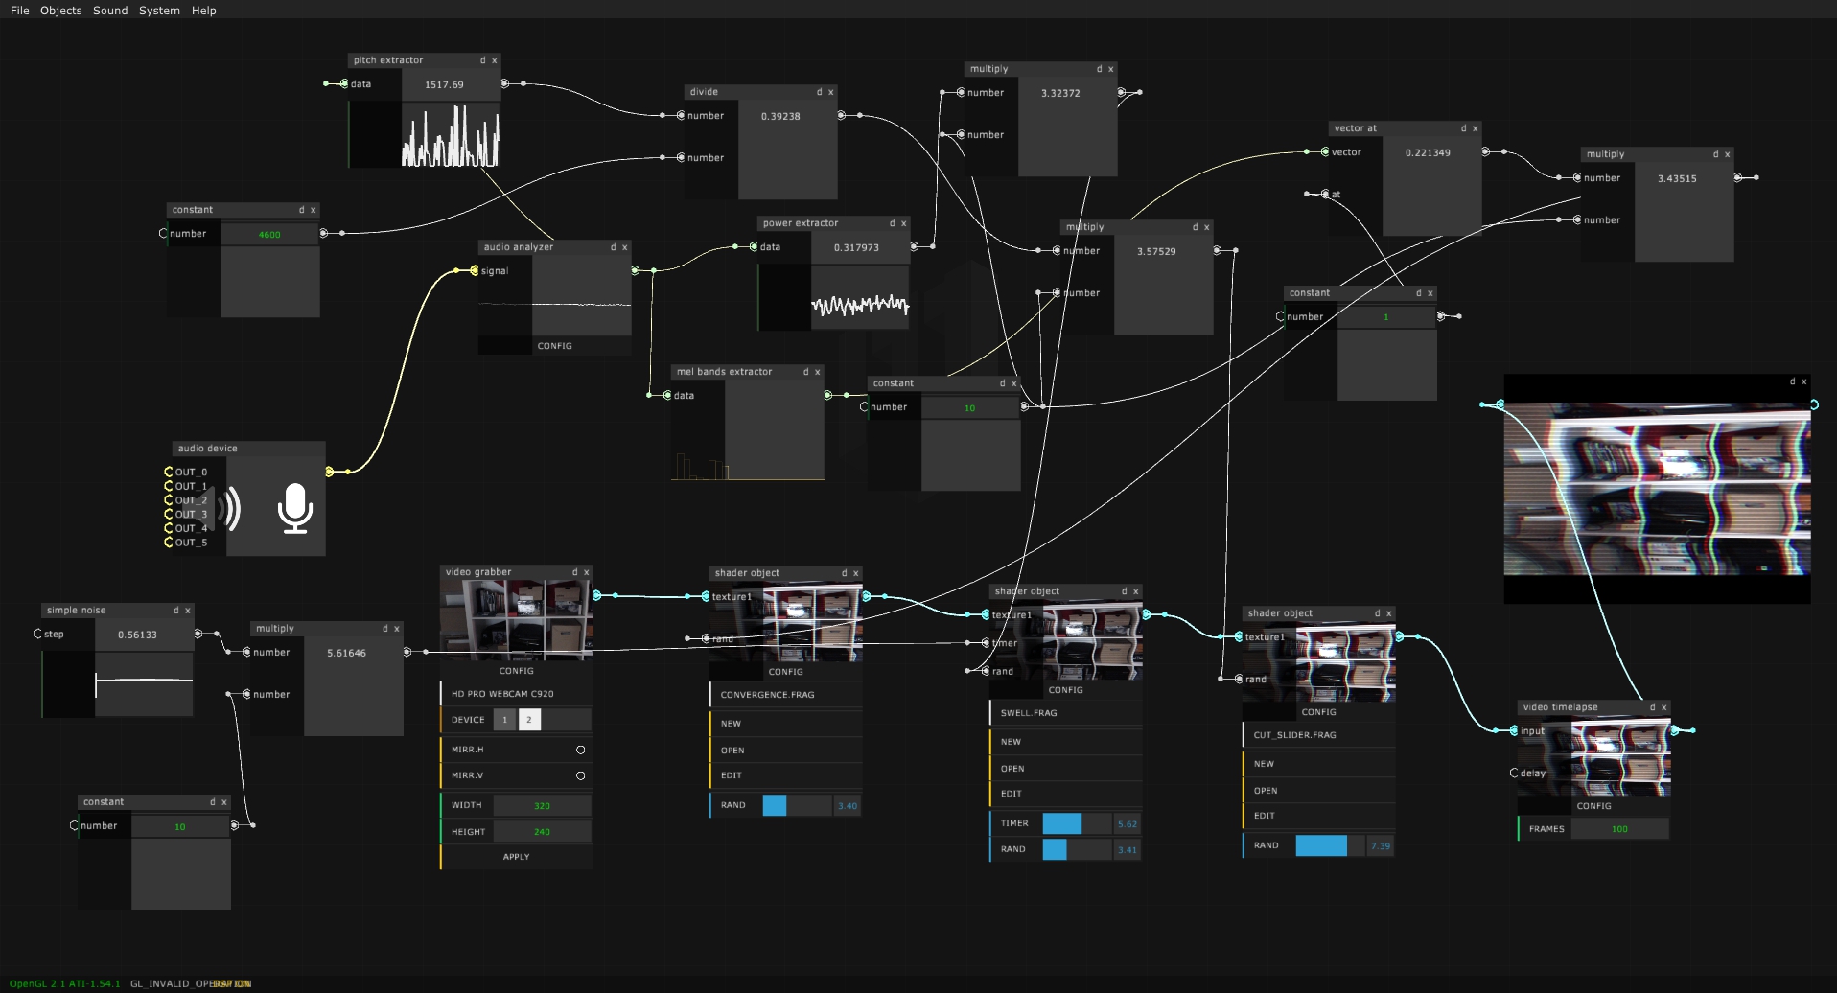
Task: Open the Sound menu
Action: [x=109, y=11]
